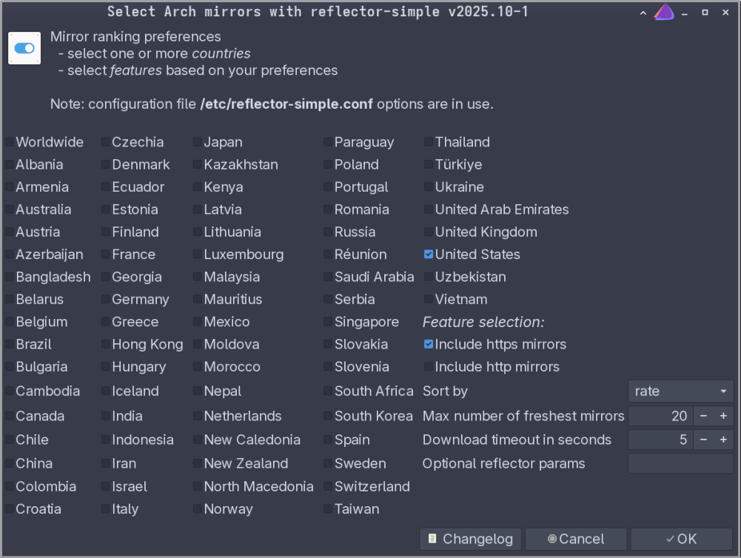Check the India checkbox
This screenshot has height=558, width=741.
tap(106, 416)
